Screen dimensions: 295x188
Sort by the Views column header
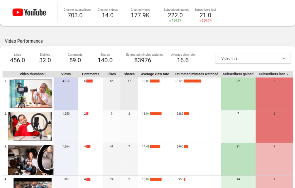66,74
